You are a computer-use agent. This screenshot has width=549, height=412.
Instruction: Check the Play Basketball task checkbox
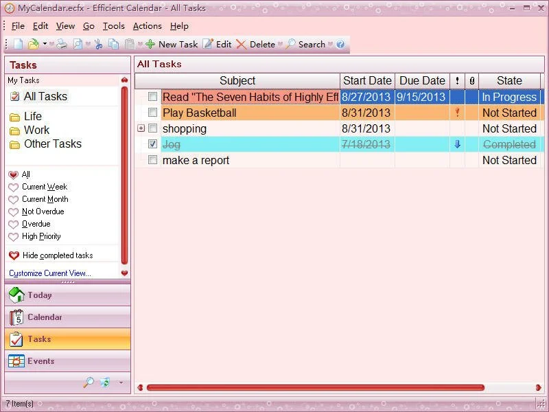[x=153, y=113]
